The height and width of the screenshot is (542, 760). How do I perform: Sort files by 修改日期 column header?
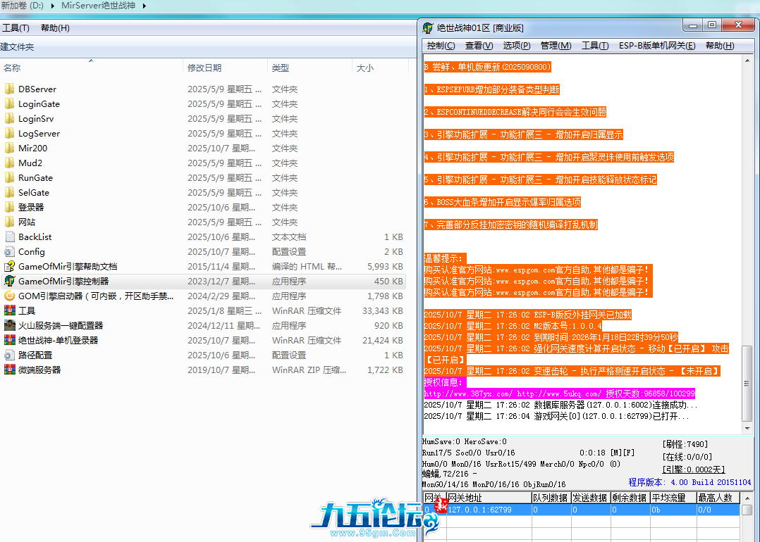pyautogui.click(x=204, y=68)
